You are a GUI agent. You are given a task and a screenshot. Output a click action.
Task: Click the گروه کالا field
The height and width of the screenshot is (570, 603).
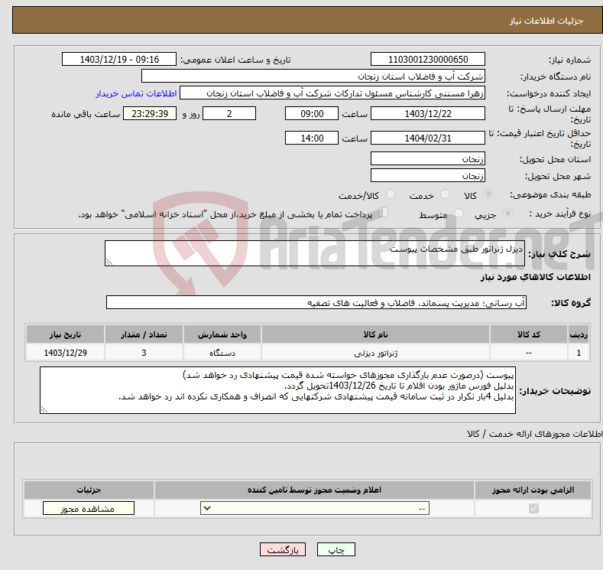(316, 302)
